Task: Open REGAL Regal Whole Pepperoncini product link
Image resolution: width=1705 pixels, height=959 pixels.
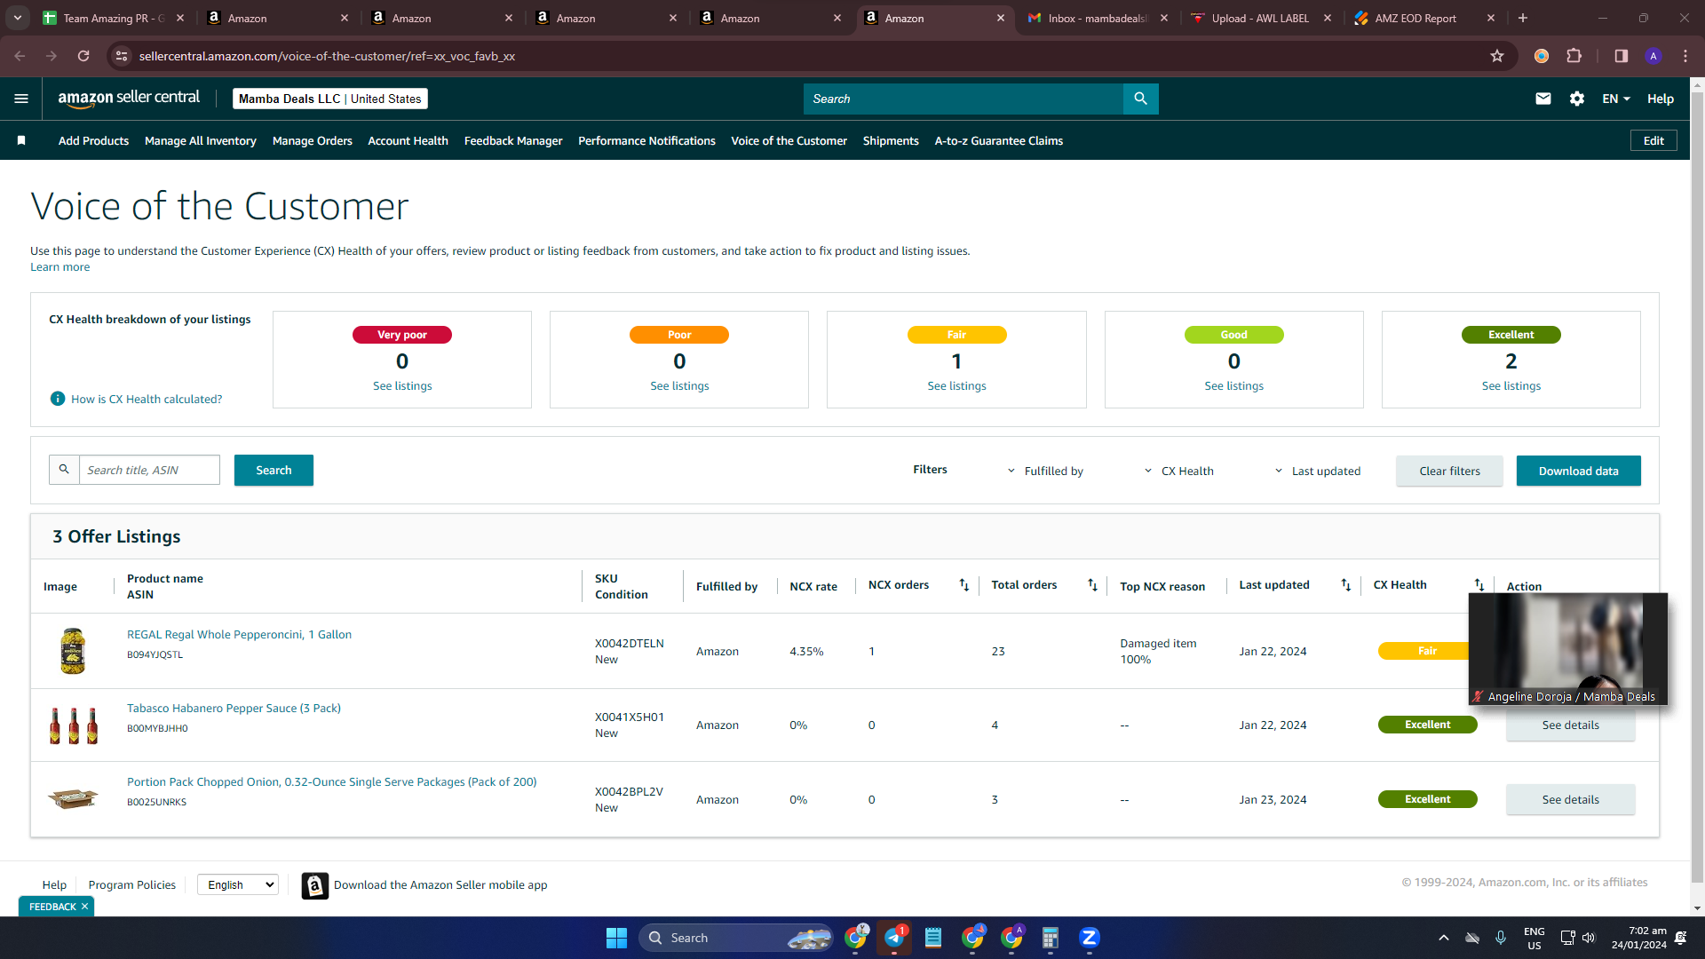Action: [x=239, y=634]
